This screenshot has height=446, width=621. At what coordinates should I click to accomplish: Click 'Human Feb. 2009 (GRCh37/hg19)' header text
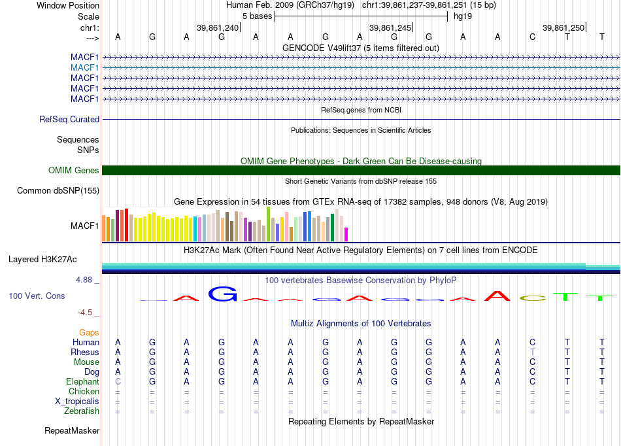[292, 5]
